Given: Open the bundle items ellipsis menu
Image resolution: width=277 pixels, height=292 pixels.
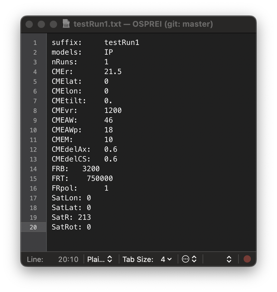Looking at the screenshot, I should click(x=189, y=259).
